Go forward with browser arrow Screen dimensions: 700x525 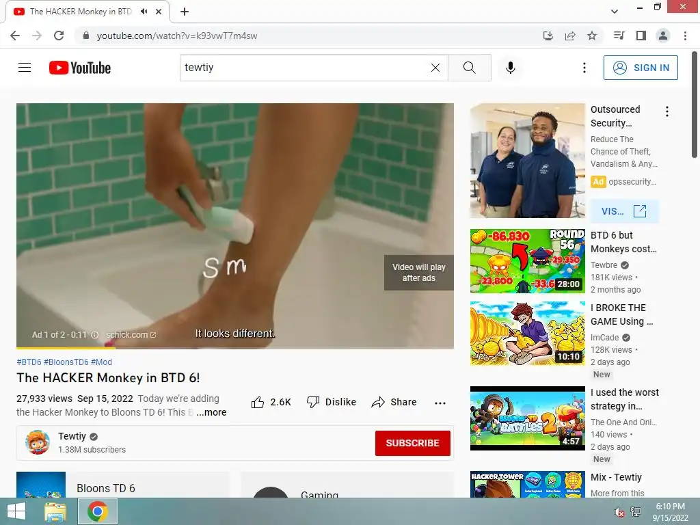click(x=37, y=36)
